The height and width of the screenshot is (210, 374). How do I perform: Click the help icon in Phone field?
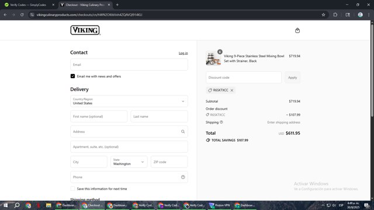point(183,177)
